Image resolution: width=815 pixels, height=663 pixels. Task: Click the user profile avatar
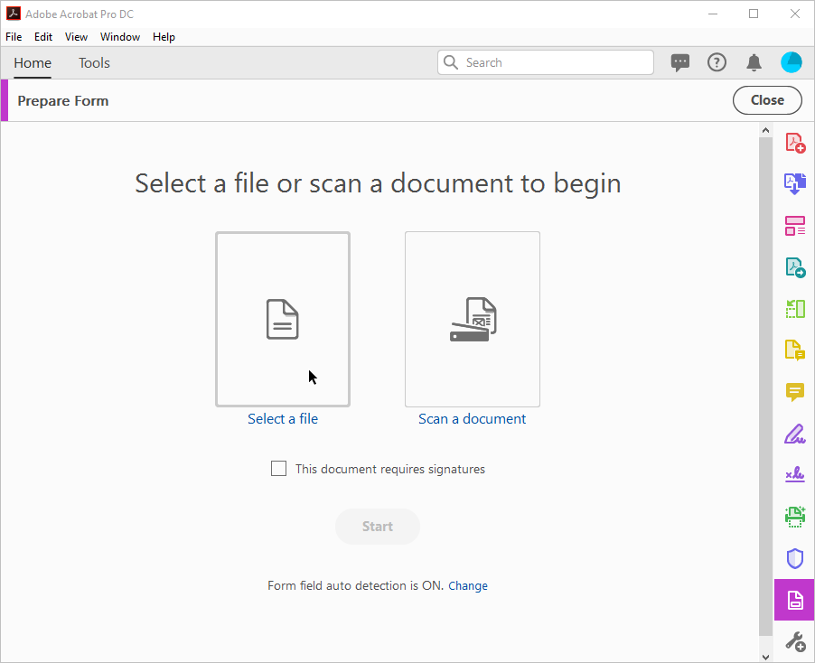click(x=792, y=63)
